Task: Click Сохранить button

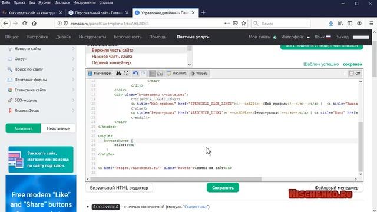Action: pyautogui.click(x=223, y=188)
